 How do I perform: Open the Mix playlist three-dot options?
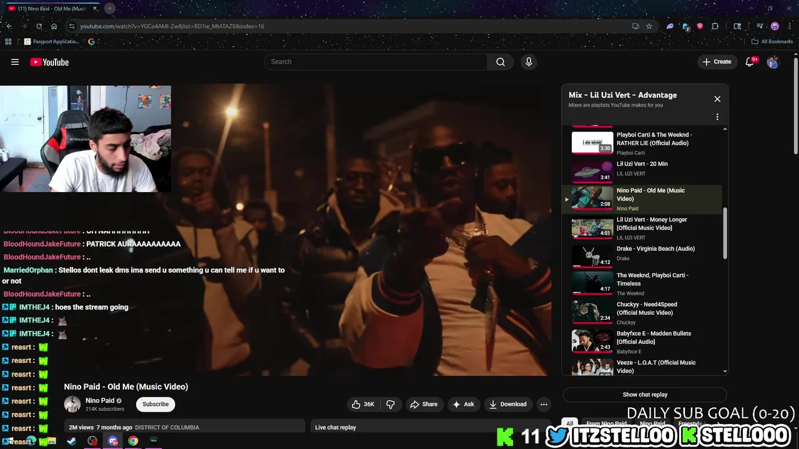(x=717, y=117)
